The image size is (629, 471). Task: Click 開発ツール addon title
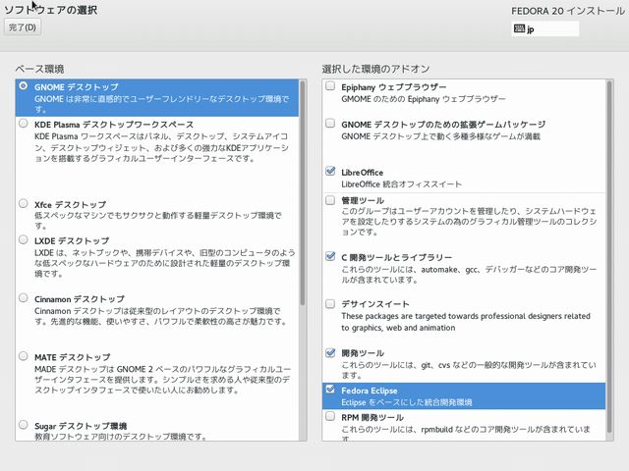tap(363, 353)
